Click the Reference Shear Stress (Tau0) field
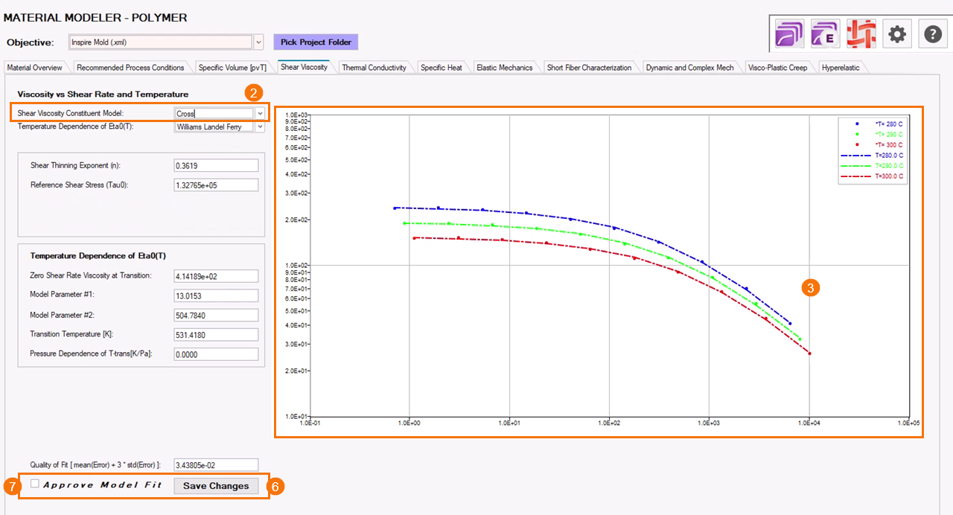953x515 pixels. (216, 185)
